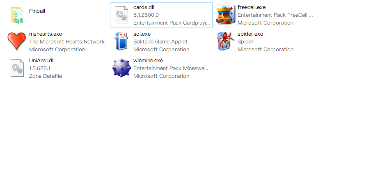Click version text 5.1.2600.0

(x=146, y=15)
